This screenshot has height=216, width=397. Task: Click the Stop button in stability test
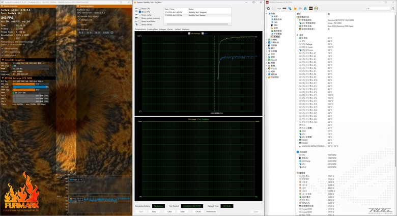[x=154, y=211]
